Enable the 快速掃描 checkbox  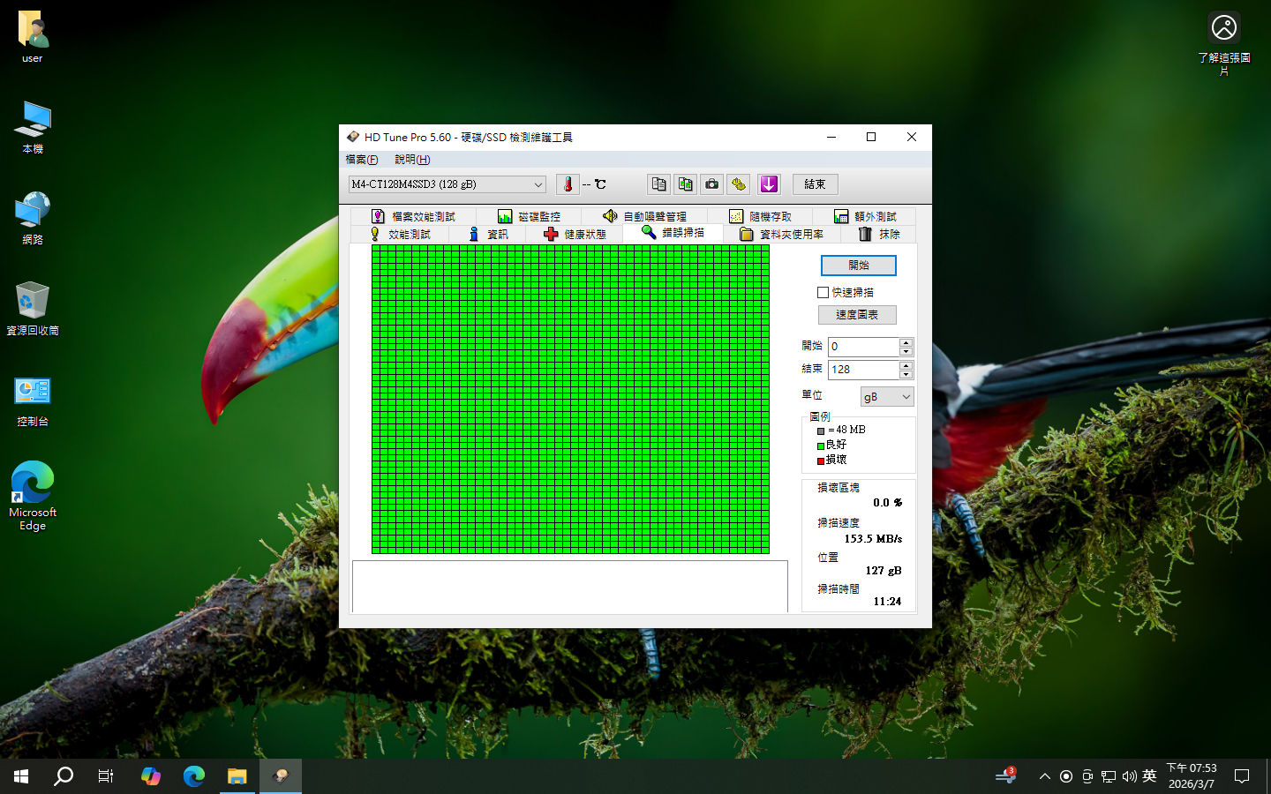(824, 292)
